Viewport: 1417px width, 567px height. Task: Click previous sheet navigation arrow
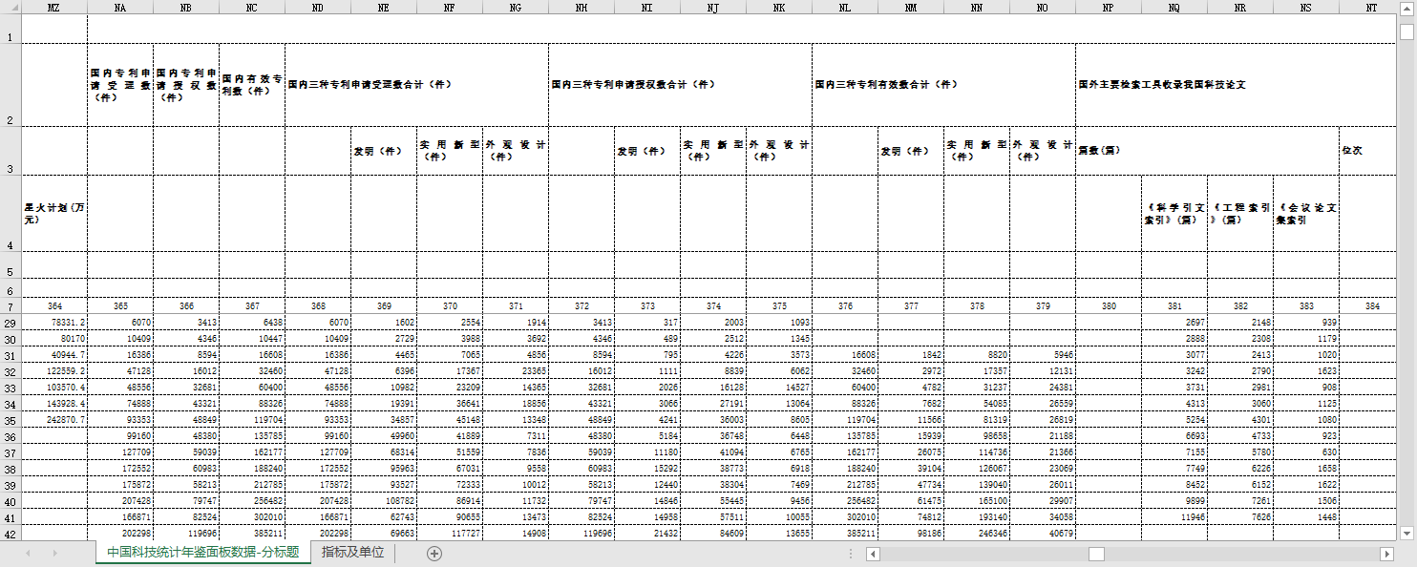[28, 554]
